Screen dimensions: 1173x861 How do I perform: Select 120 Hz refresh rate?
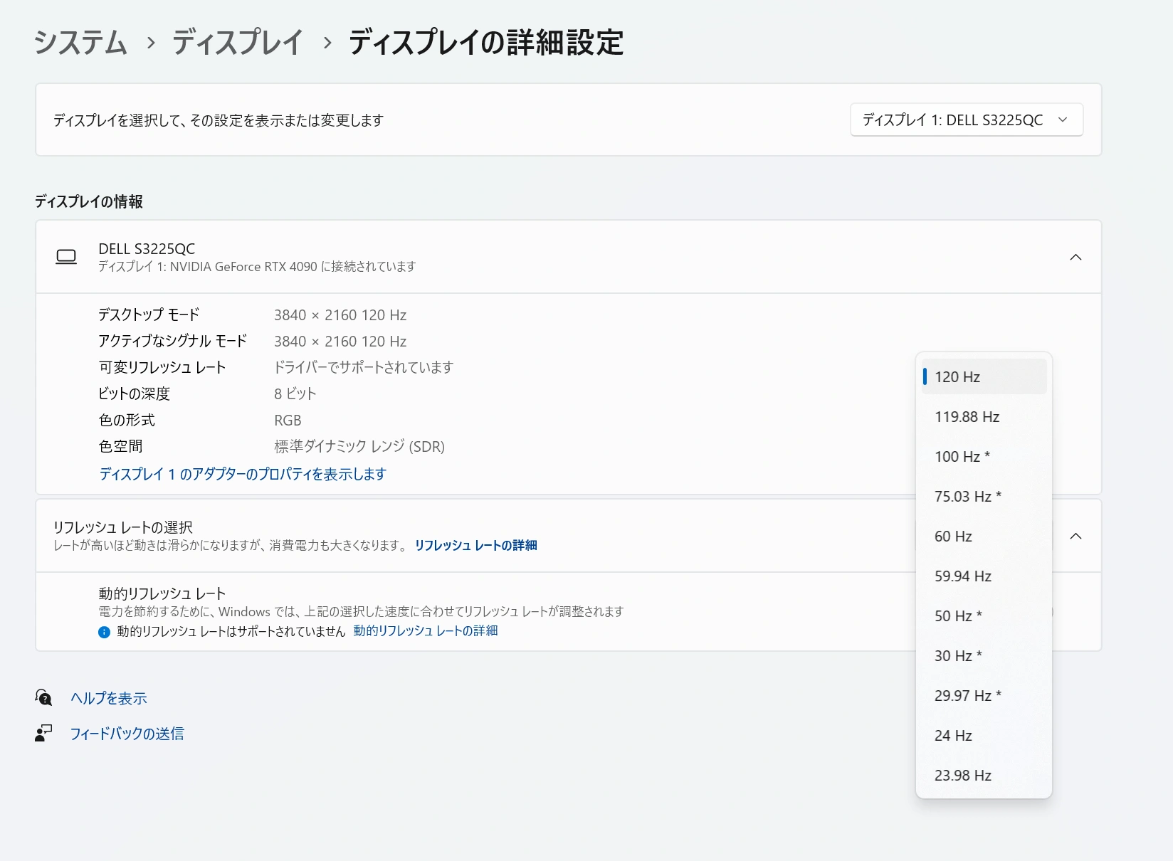coord(957,377)
